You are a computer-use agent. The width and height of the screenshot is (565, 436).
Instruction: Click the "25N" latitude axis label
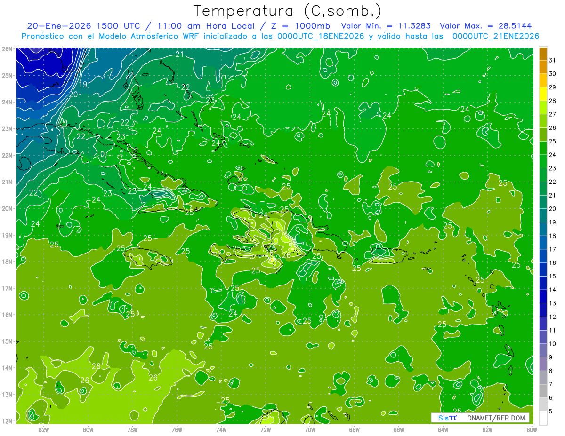[x=7, y=75]
